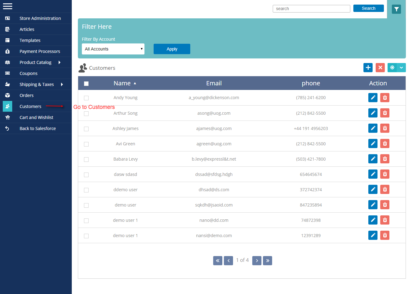Click the blue Search button

tap(369, 8)
